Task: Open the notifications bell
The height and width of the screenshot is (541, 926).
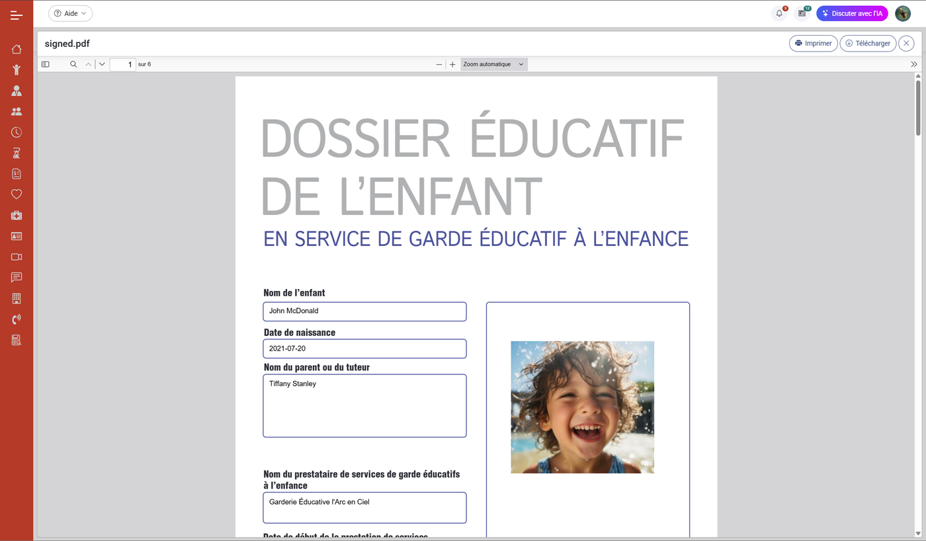Action: click(x=779, y=13)
